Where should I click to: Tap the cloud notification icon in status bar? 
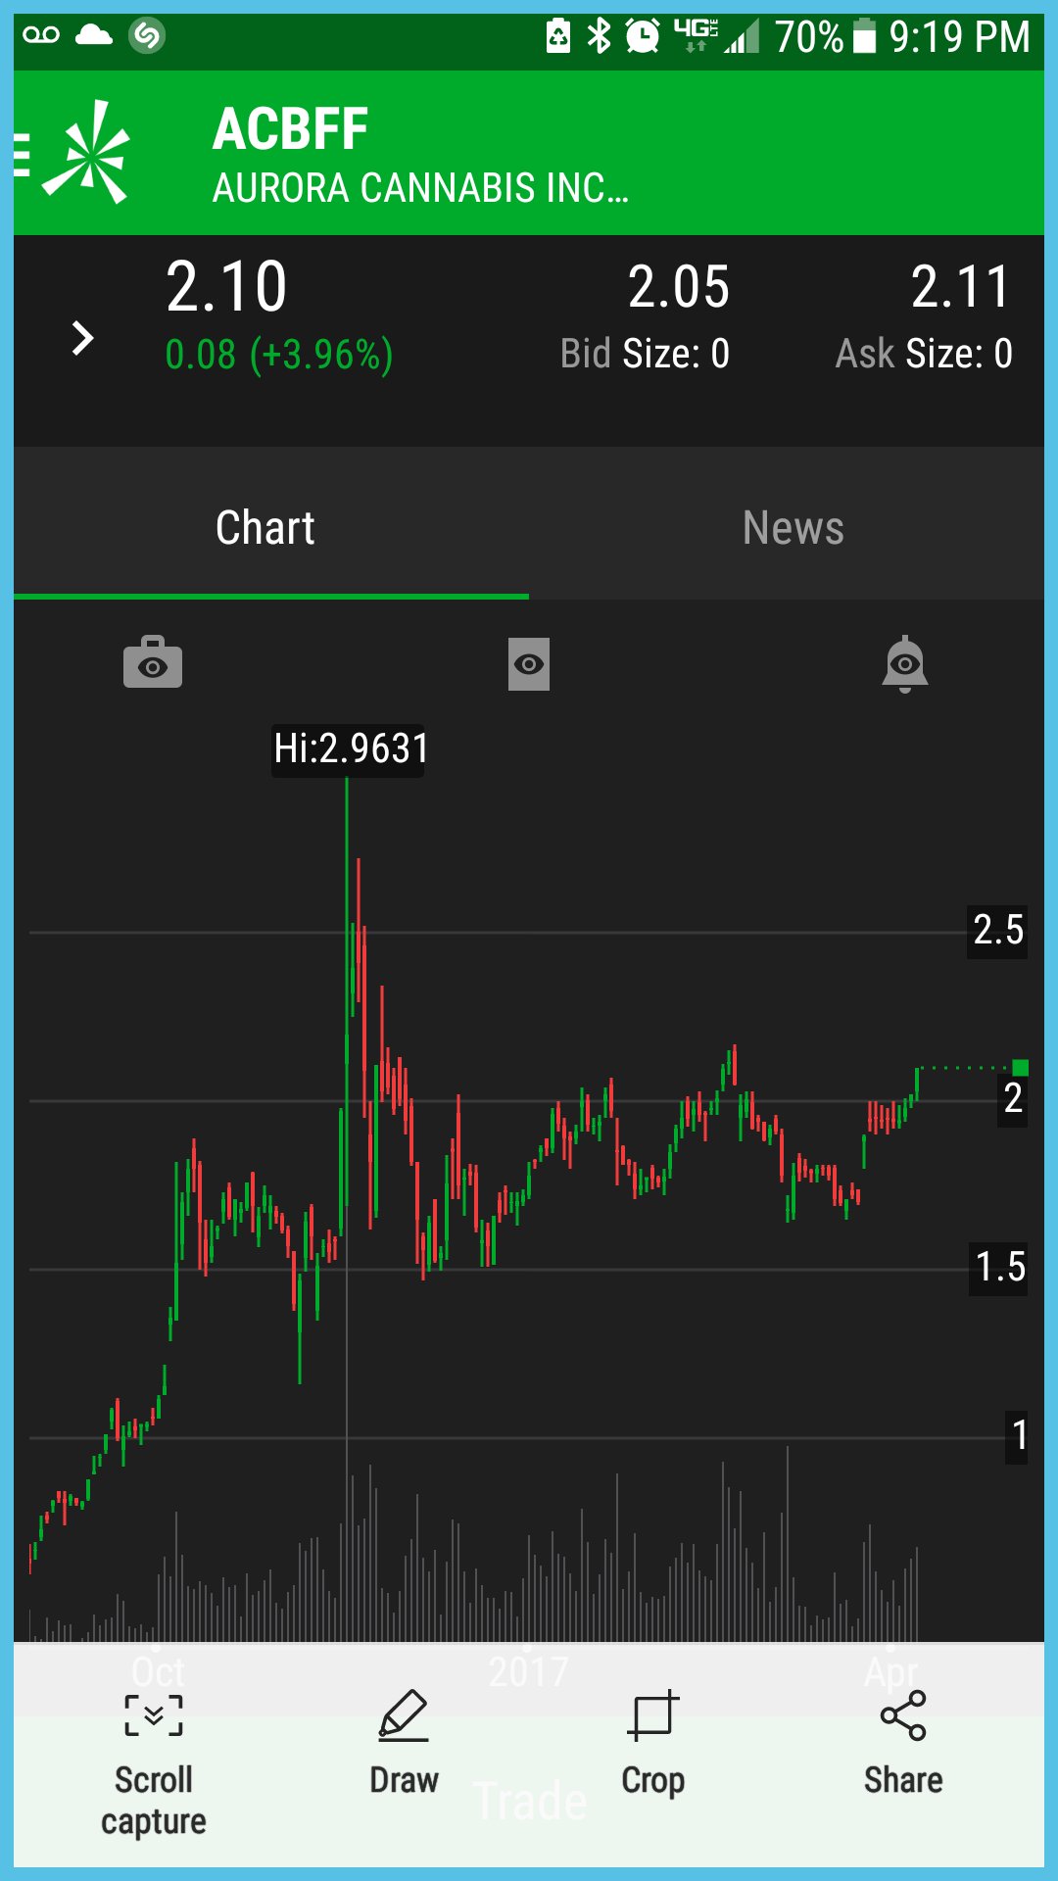(x=94, y=35)
